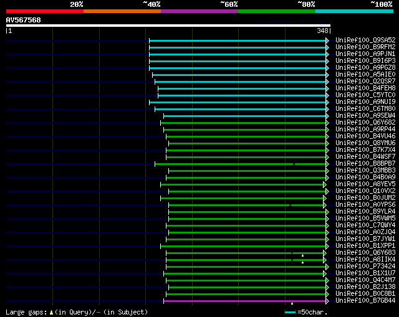The height and width of the screenshot is (317, 399).
Task: Select the UniRef100_Q3MBB3 label
Action: [x=365, y=170]
